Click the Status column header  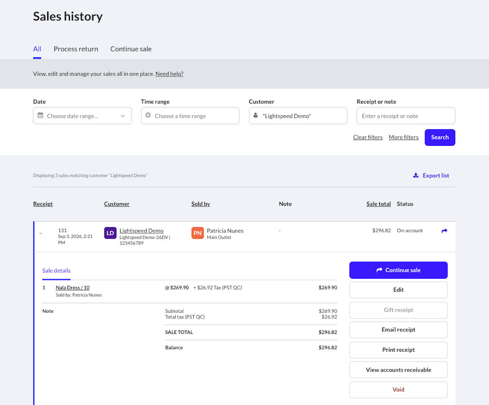(x=405, y=204)
